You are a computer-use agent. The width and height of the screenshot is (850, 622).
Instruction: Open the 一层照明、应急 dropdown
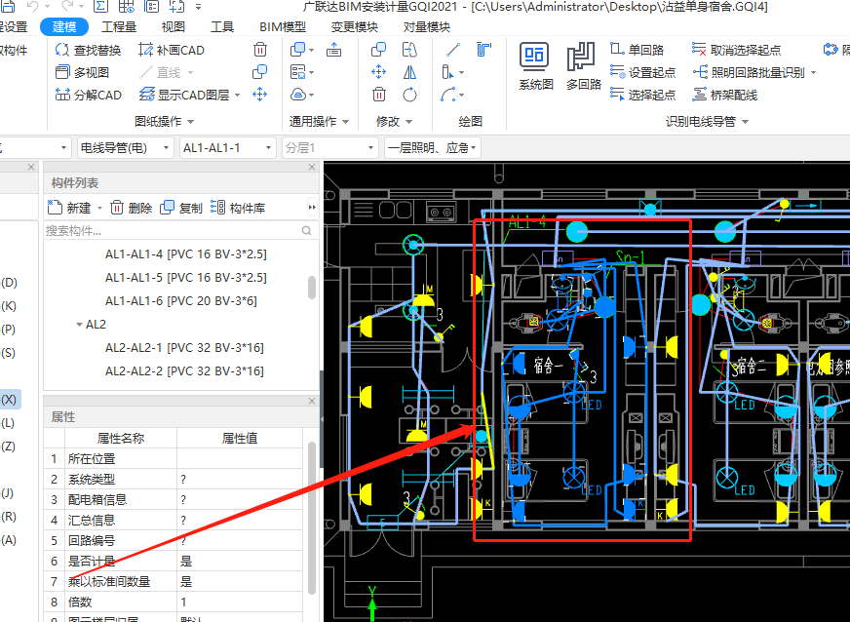[432, 147]
